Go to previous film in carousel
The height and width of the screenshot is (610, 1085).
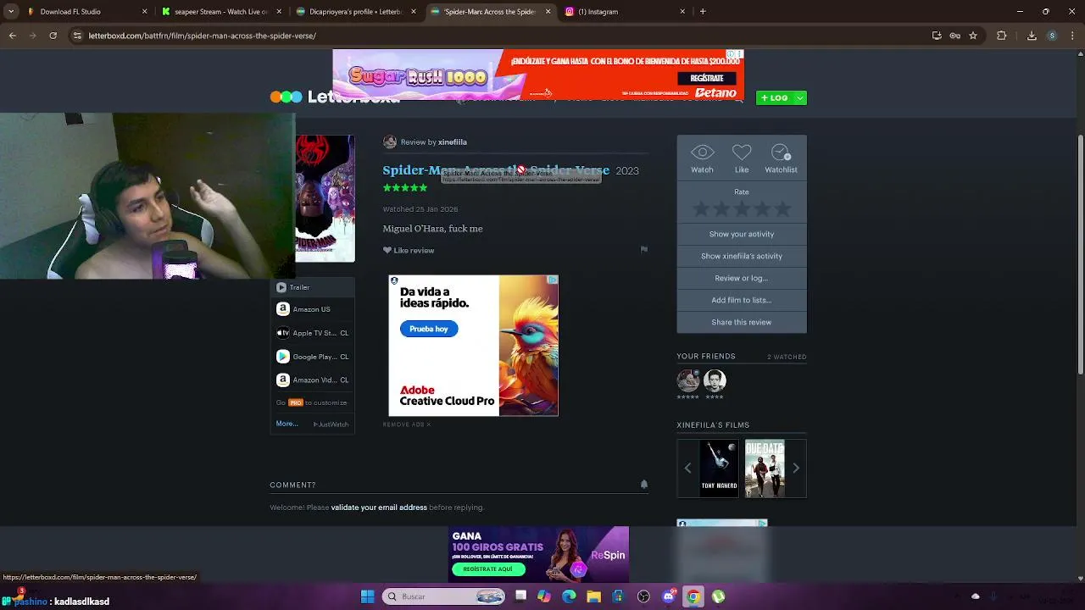tap(687, 468)
